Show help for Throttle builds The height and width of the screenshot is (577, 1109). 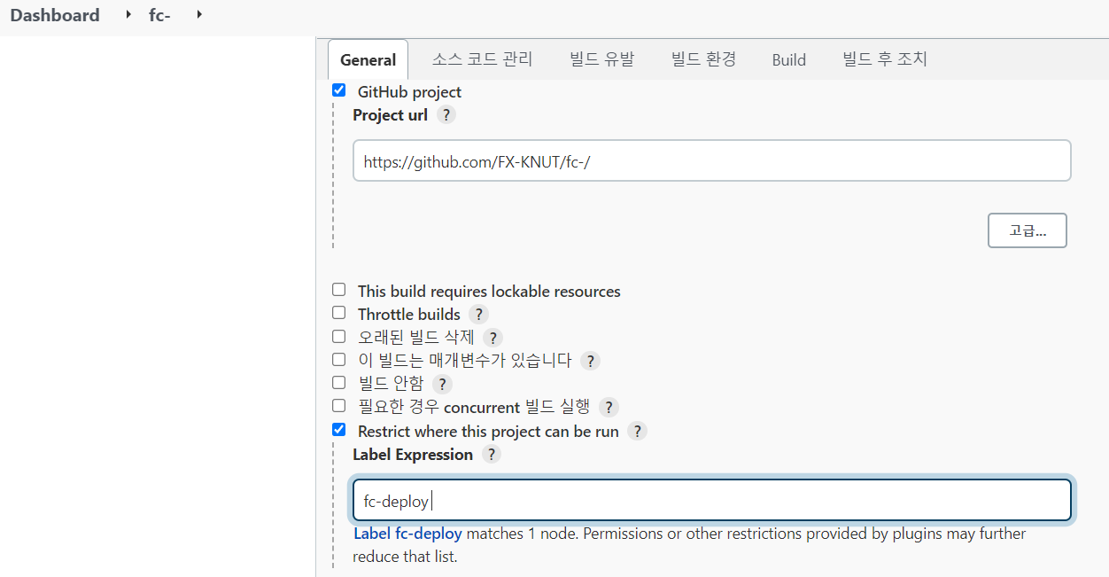(x=478, y=315)
